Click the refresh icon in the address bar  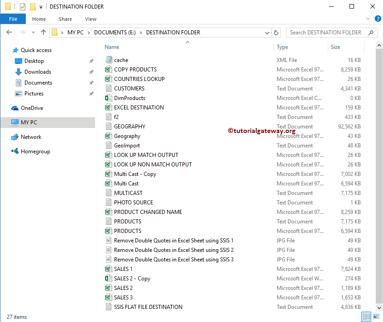pyautogui.click(x=276, y=33)
